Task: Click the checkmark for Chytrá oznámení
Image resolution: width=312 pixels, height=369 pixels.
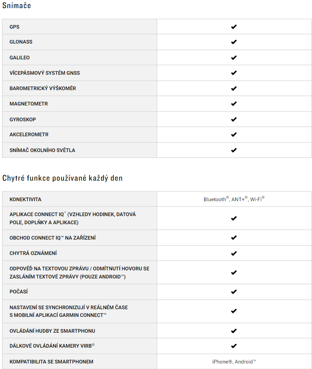Action: click(x=234, y=253)
